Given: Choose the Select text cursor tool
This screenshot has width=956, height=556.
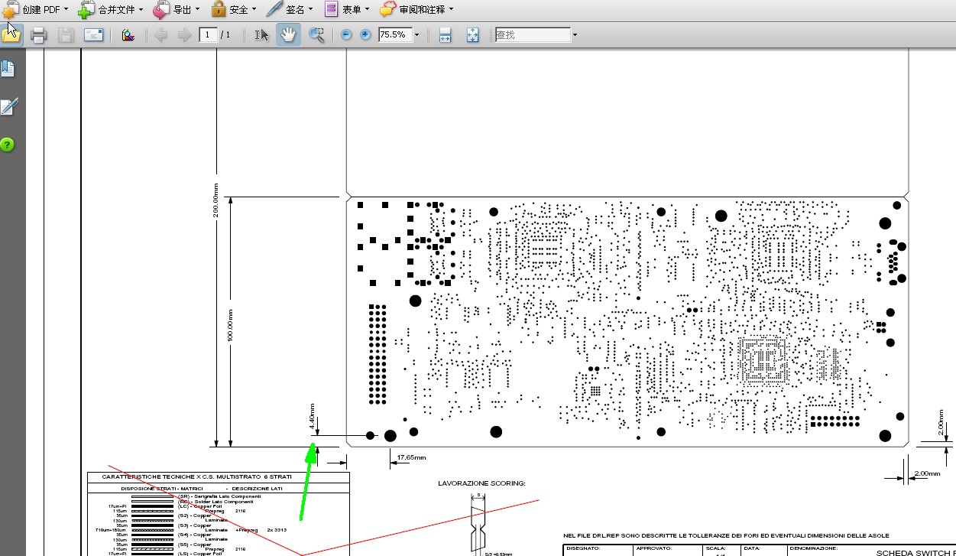Looking at the screenshot, I should (x=261, y=34).
